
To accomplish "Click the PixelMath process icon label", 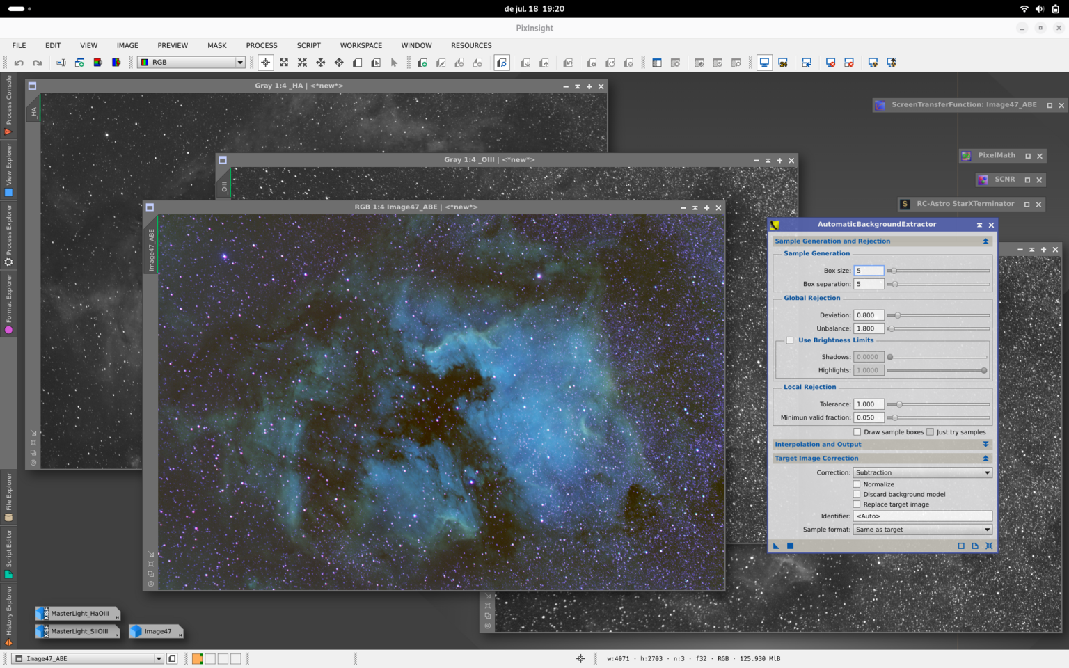I will (x=996, y=156).
